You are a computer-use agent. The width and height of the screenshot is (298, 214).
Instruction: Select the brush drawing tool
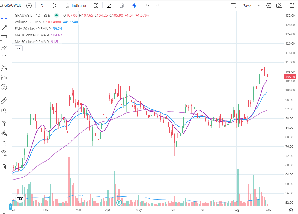4,48
